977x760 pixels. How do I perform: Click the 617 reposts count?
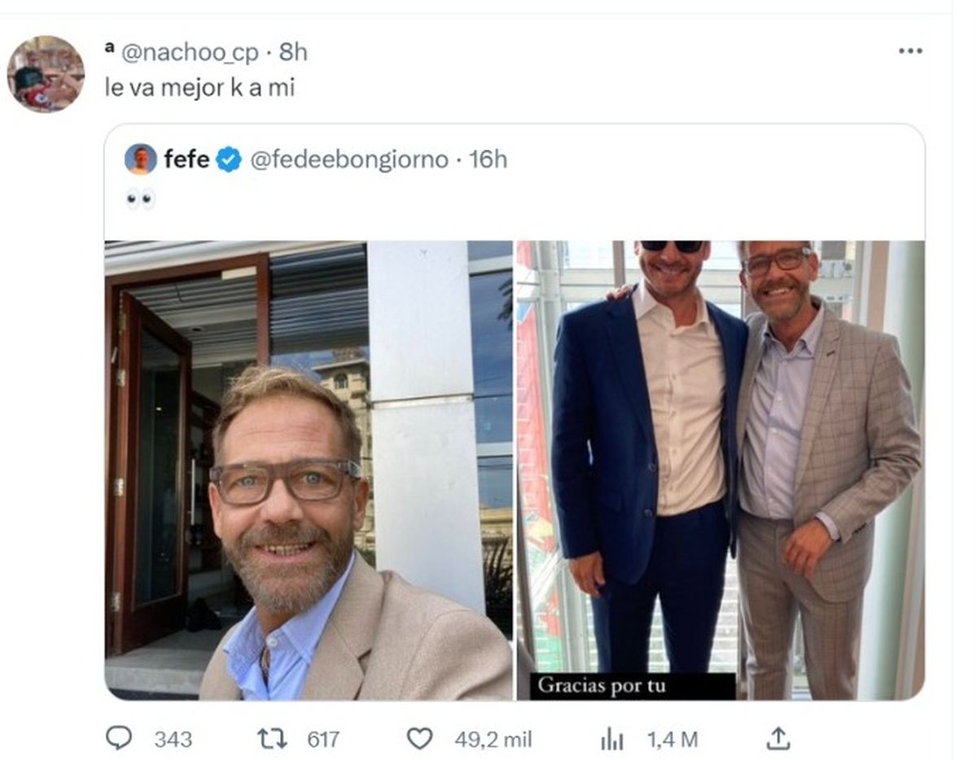click(x=323, y=739)
